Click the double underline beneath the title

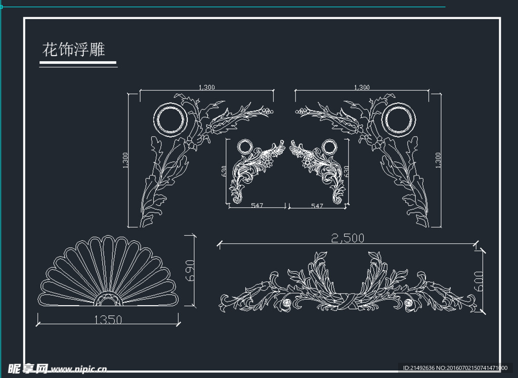click(x=78, y=64)
